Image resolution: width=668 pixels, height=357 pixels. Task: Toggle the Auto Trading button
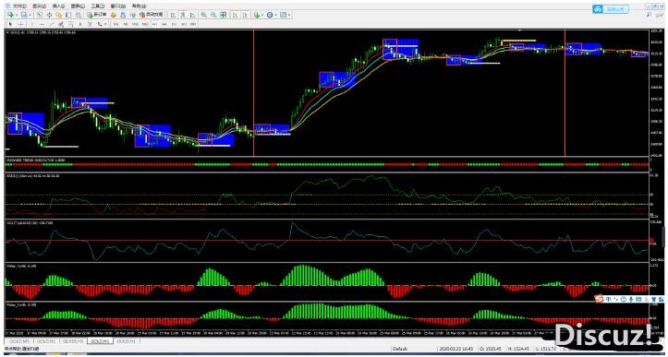tap(152, 15)
